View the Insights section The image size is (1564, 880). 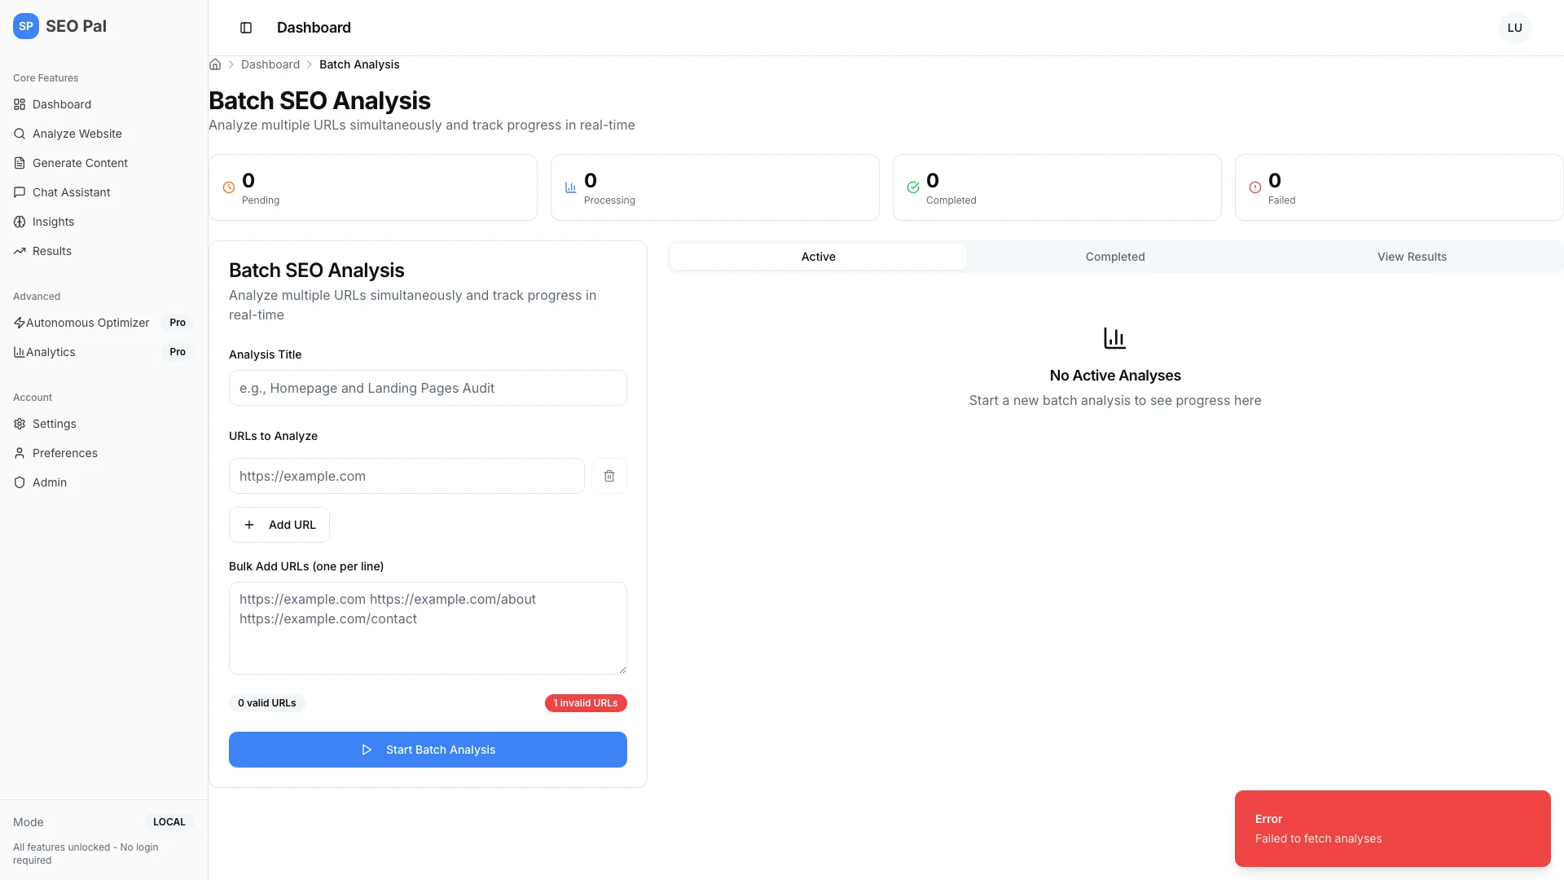(x=54, y=222)
